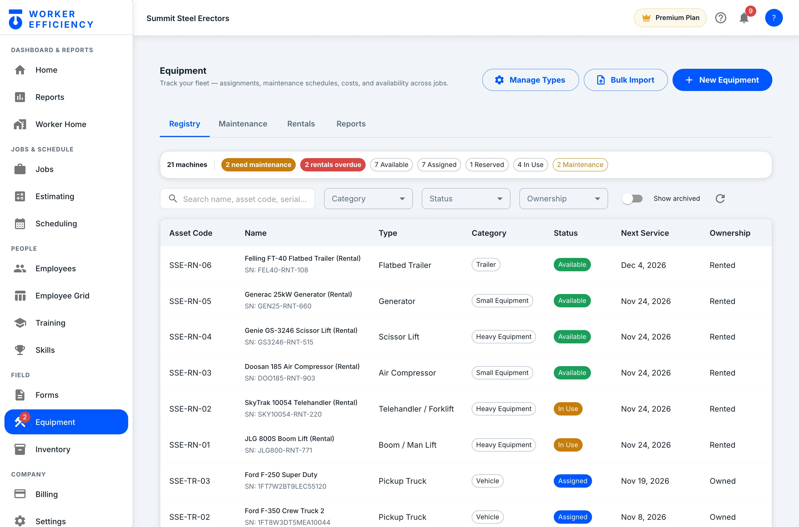The image size is (799, 527).
Task: Toggle the Show archived switch
Action: pyautogui.click(x=632, y=199)
